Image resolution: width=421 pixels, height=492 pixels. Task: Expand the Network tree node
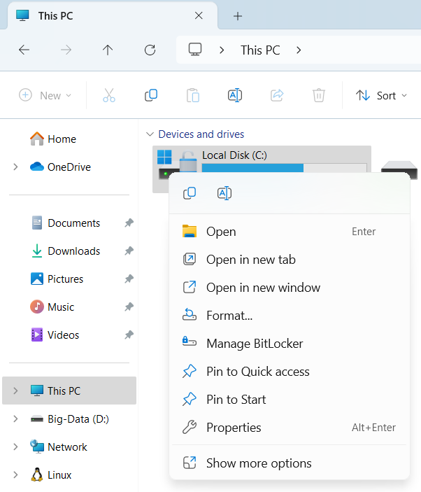[15, 447]
